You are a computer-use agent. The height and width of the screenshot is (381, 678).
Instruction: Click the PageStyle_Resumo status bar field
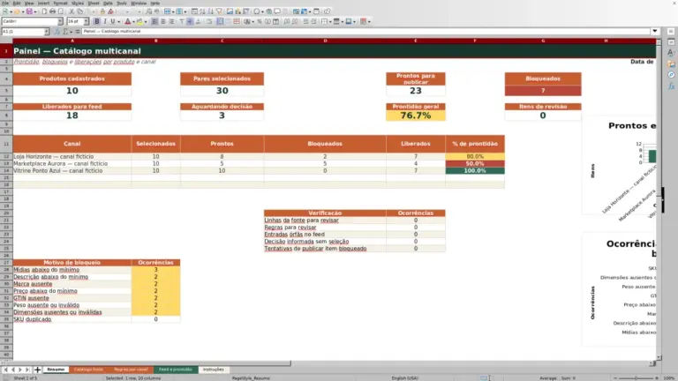click(251, 378)
